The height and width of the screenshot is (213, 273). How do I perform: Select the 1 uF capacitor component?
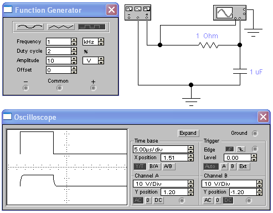(x=240, y=72)
